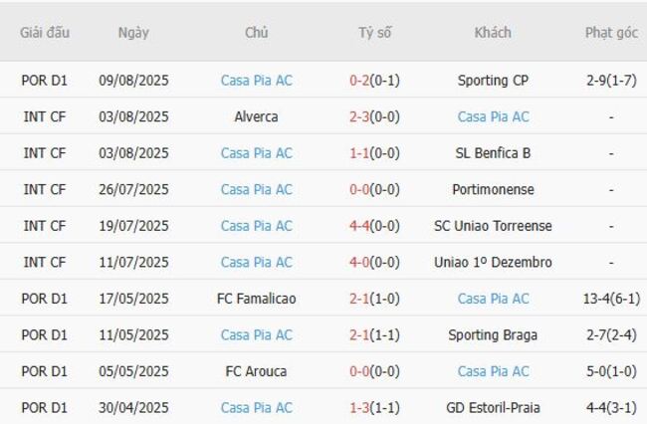Open SL Benfica B team page

[493, 153]
